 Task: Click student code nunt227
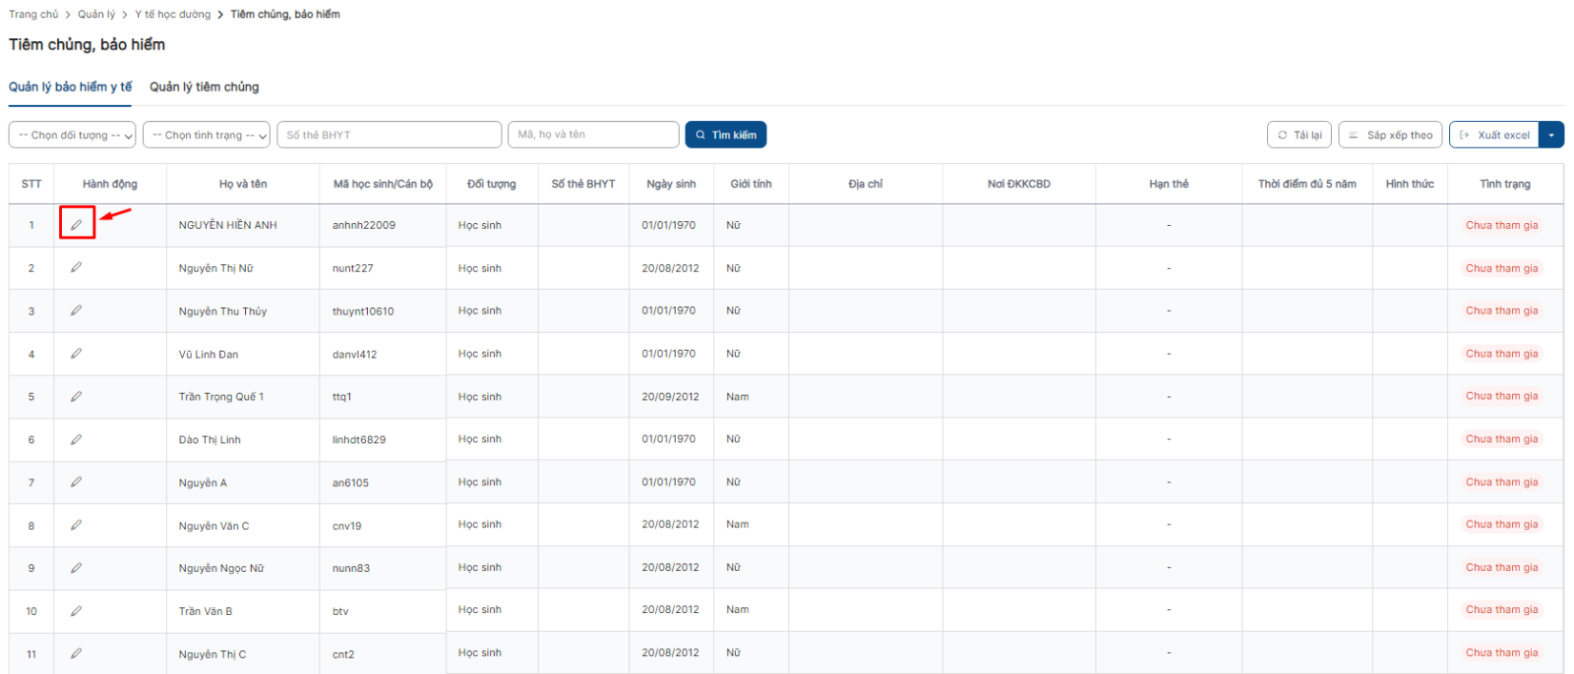(x=353, y=268)
